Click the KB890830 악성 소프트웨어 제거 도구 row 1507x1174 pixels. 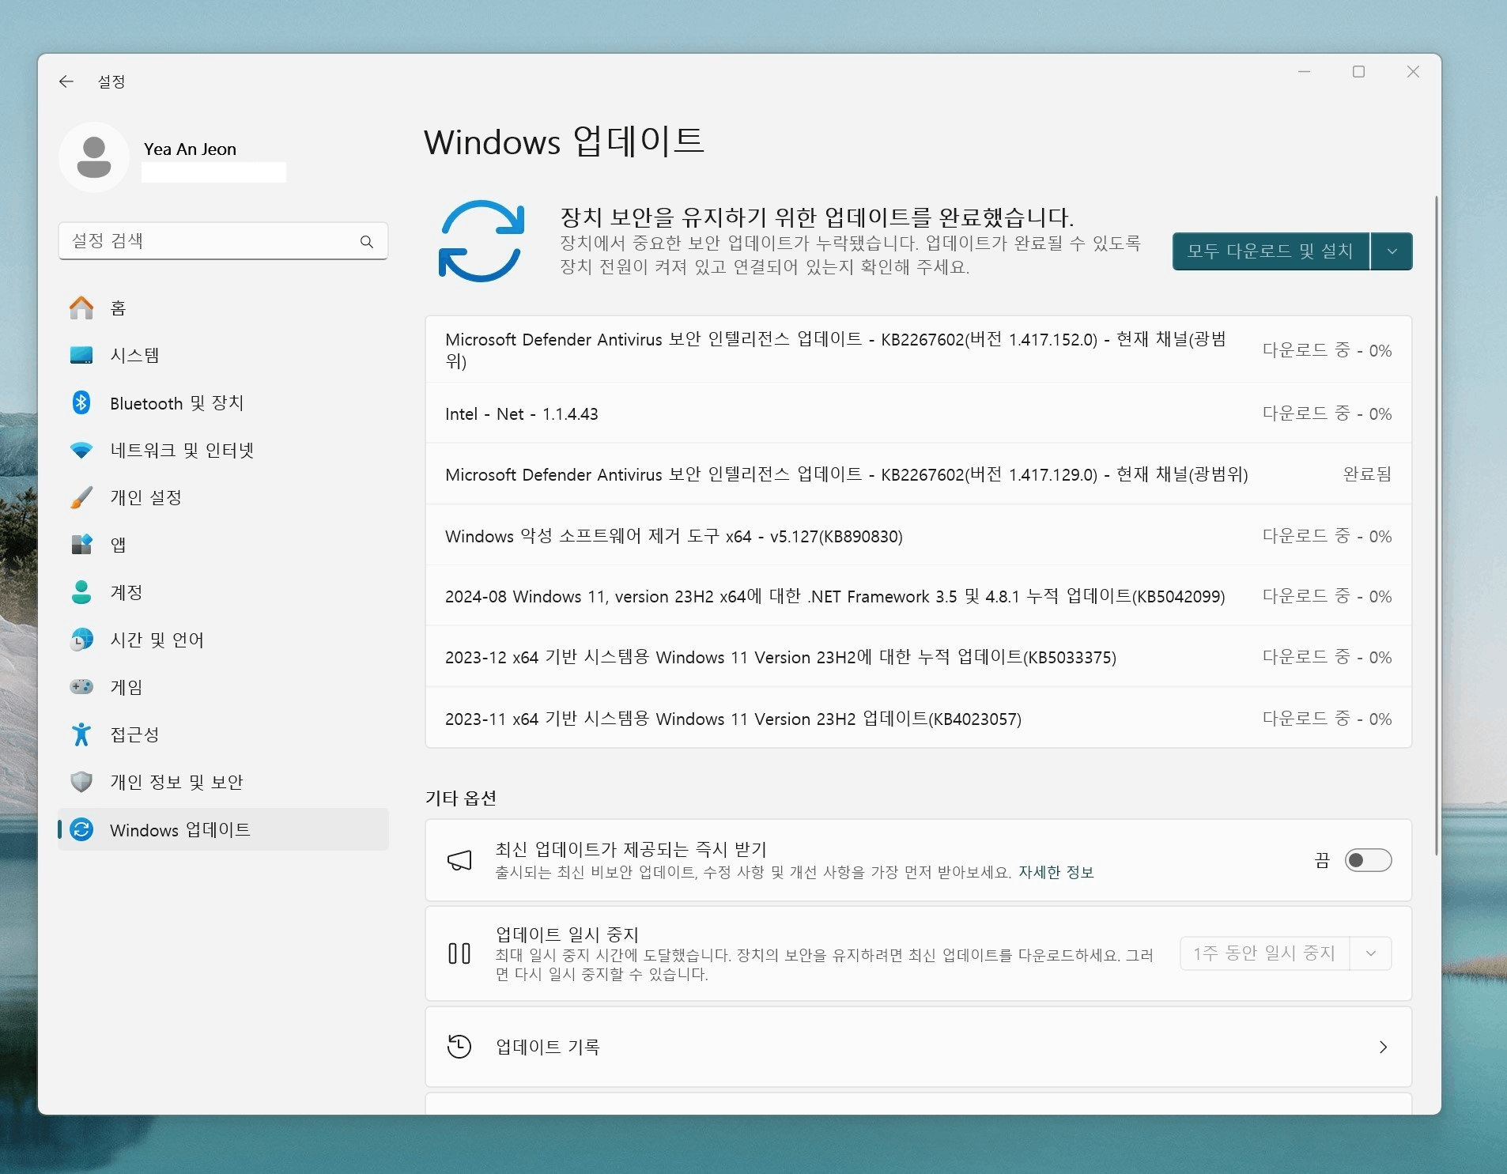tap(919, 536)
